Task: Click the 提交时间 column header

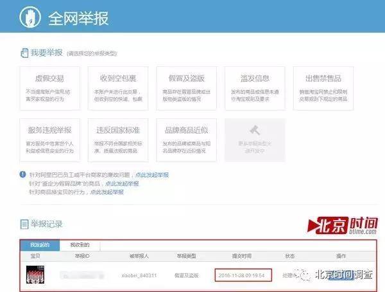Action: (242, 256)
